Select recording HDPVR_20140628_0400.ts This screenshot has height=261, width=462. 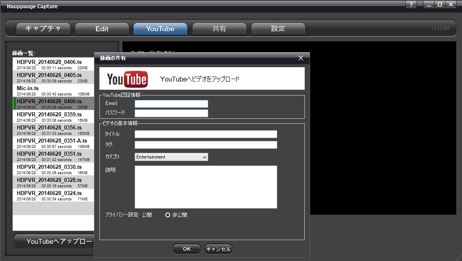[53, 104]
